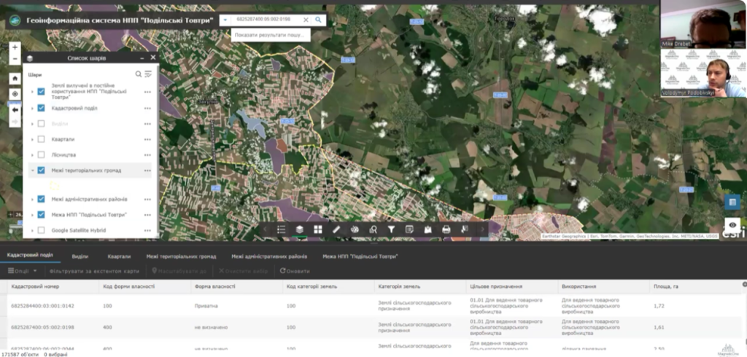Click the Basemap Gallery grid icon
Viewport: 747px width, 357px height.
[x=318, y=229]
